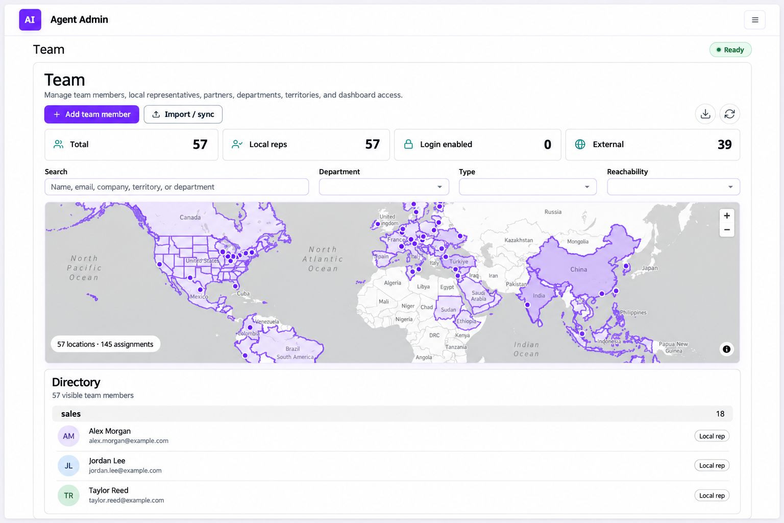This screenshot has width=784, height=523.
Task: Download the team export icon
Action: [x=705, y=114]
